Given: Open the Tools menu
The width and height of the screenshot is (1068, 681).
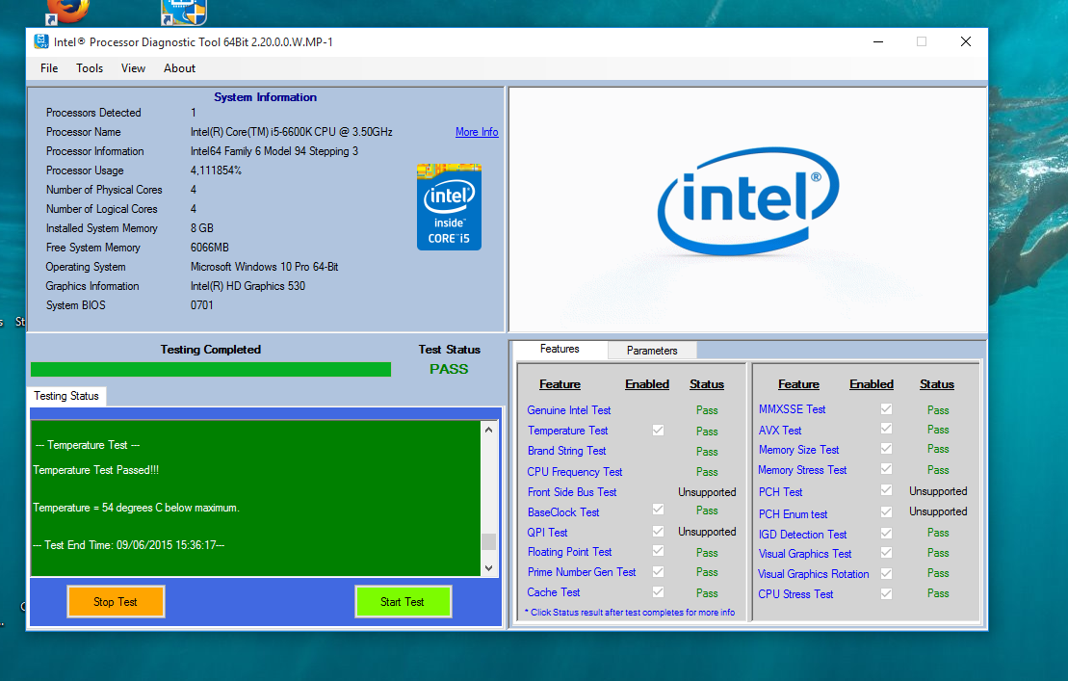Looking at the screenshot, I should point(90,68).
